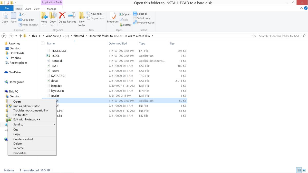Image resolution: width=308 pixels, height=173 pixels.
Task: Open Downloads in the Favorites sidebar
Action: pos(17,53)
